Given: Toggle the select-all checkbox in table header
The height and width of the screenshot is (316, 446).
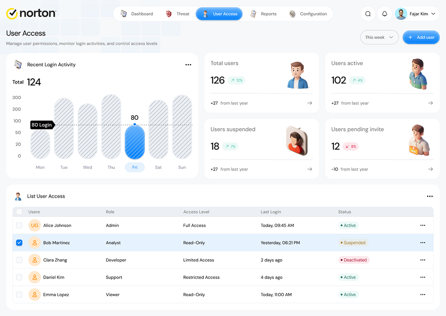Looking at the screenshot, I should 19,212.
